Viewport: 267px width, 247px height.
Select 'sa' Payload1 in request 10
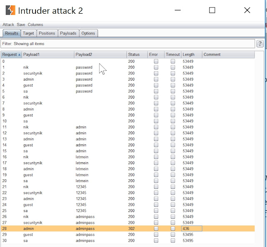25,121
